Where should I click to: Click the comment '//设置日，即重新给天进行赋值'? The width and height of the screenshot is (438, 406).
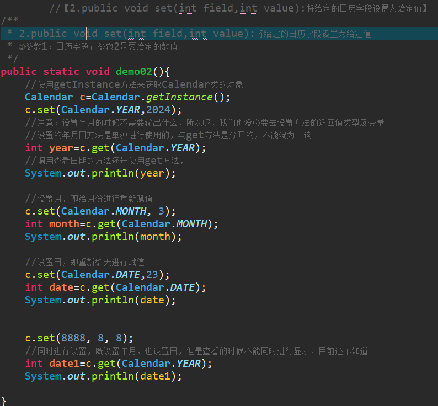[84, 262]
